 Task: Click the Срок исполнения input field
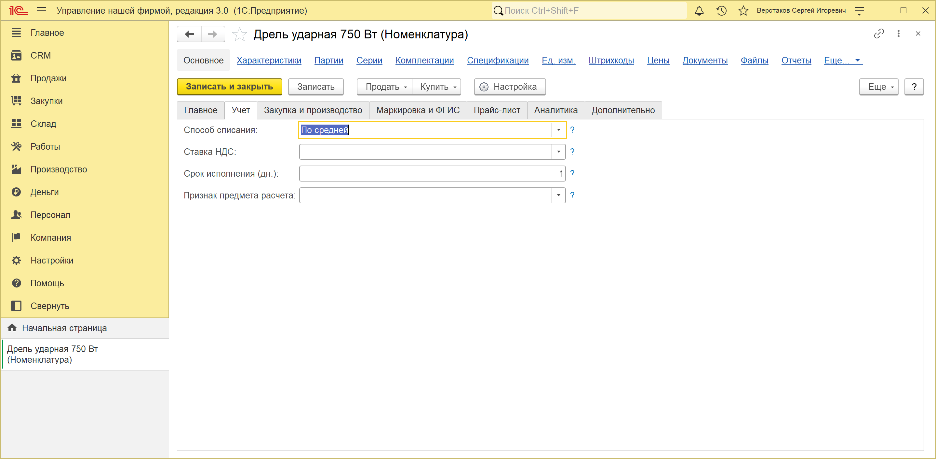(x=433, y=174)
